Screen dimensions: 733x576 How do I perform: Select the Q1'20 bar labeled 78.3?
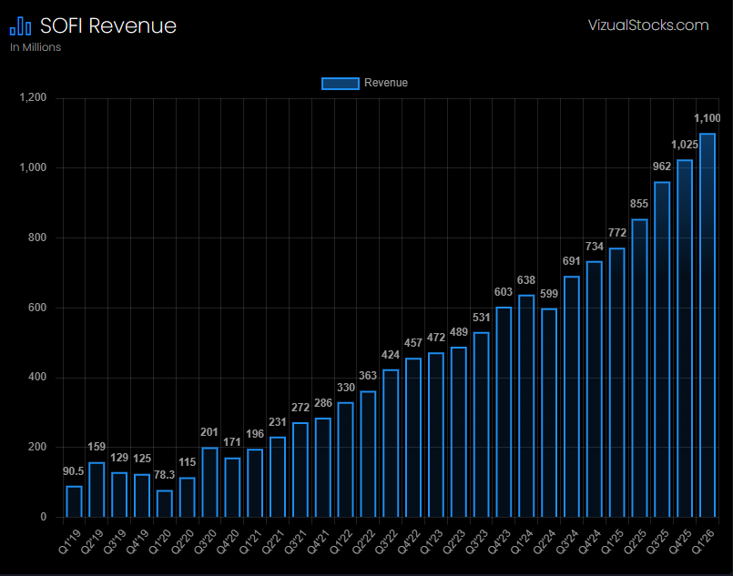[x=165, y=503]
